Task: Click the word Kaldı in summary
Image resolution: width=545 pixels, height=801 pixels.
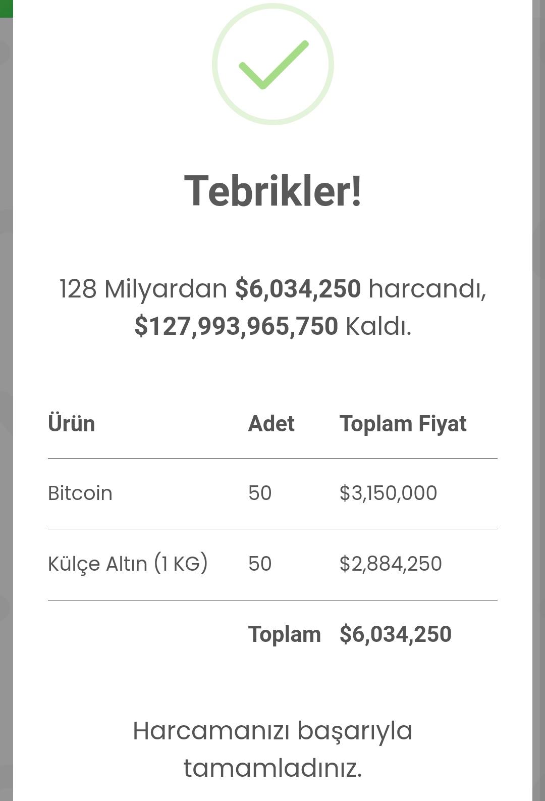Action: [x=378, y=326]
